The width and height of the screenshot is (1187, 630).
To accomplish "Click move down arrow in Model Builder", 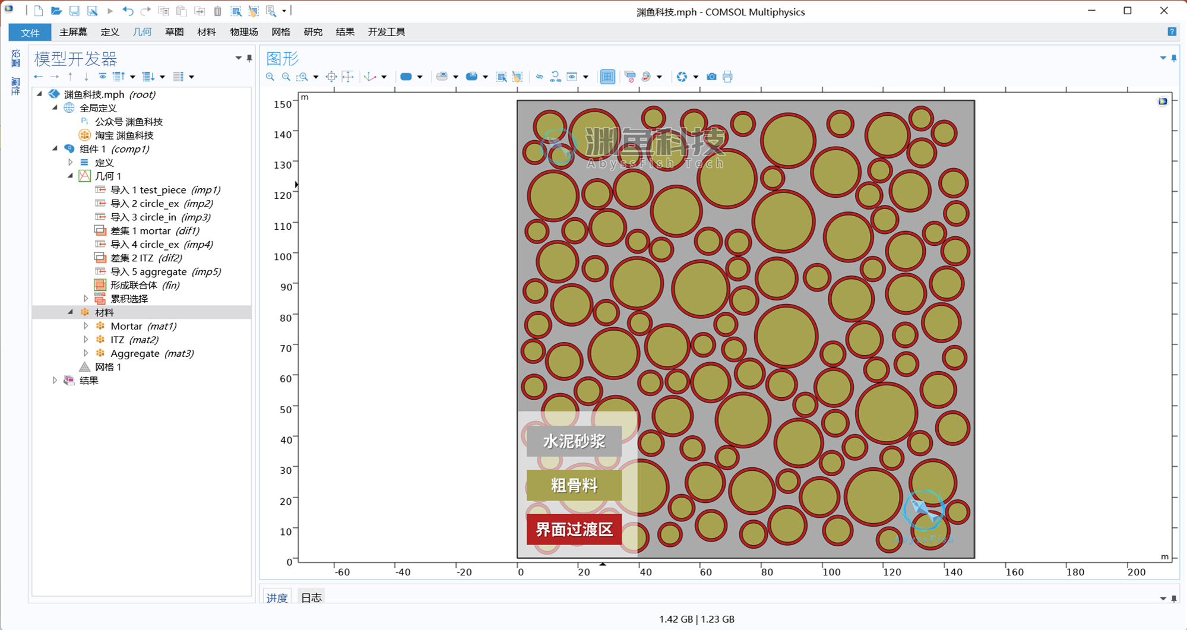I will pyautogui.click(x=87, y=77).
